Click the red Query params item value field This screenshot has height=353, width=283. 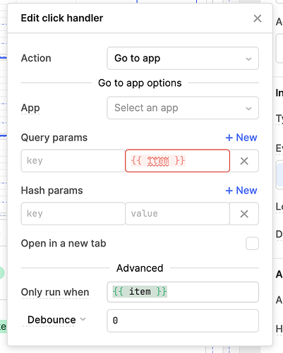coord(177,161)
